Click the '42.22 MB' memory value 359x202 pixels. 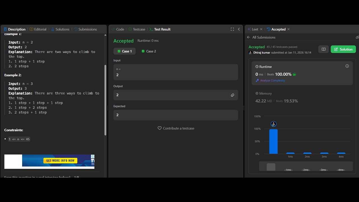point(264,101)
